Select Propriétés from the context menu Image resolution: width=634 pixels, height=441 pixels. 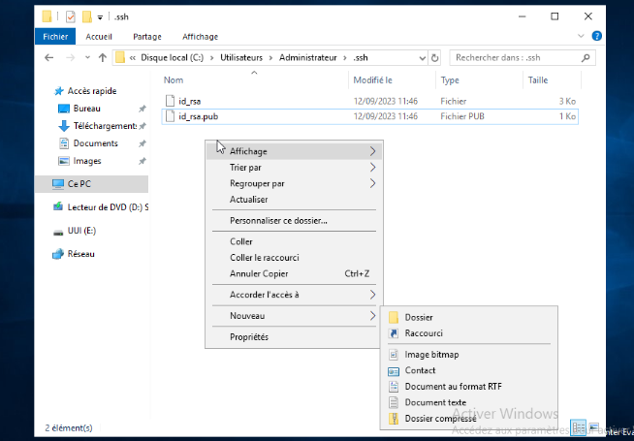click(249, 337)
